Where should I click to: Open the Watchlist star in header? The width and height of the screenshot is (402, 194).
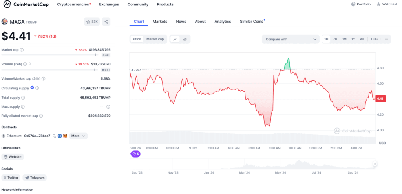(378, 4)
